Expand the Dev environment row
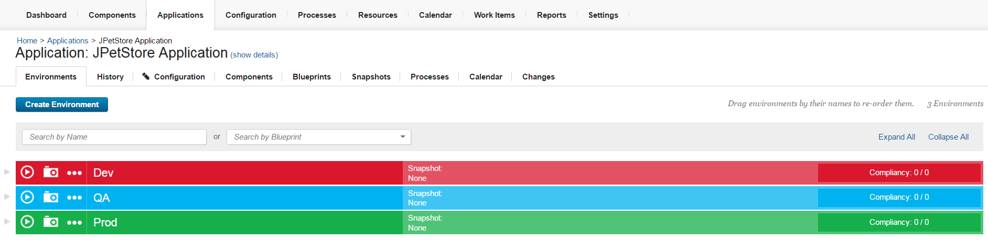Viewport: 988px width, 240px height. [7, 172]
